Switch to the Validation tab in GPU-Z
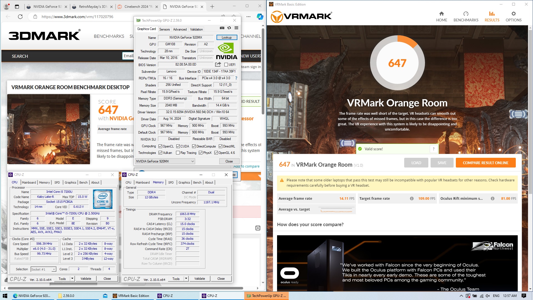533x300 pixels. 196,29
